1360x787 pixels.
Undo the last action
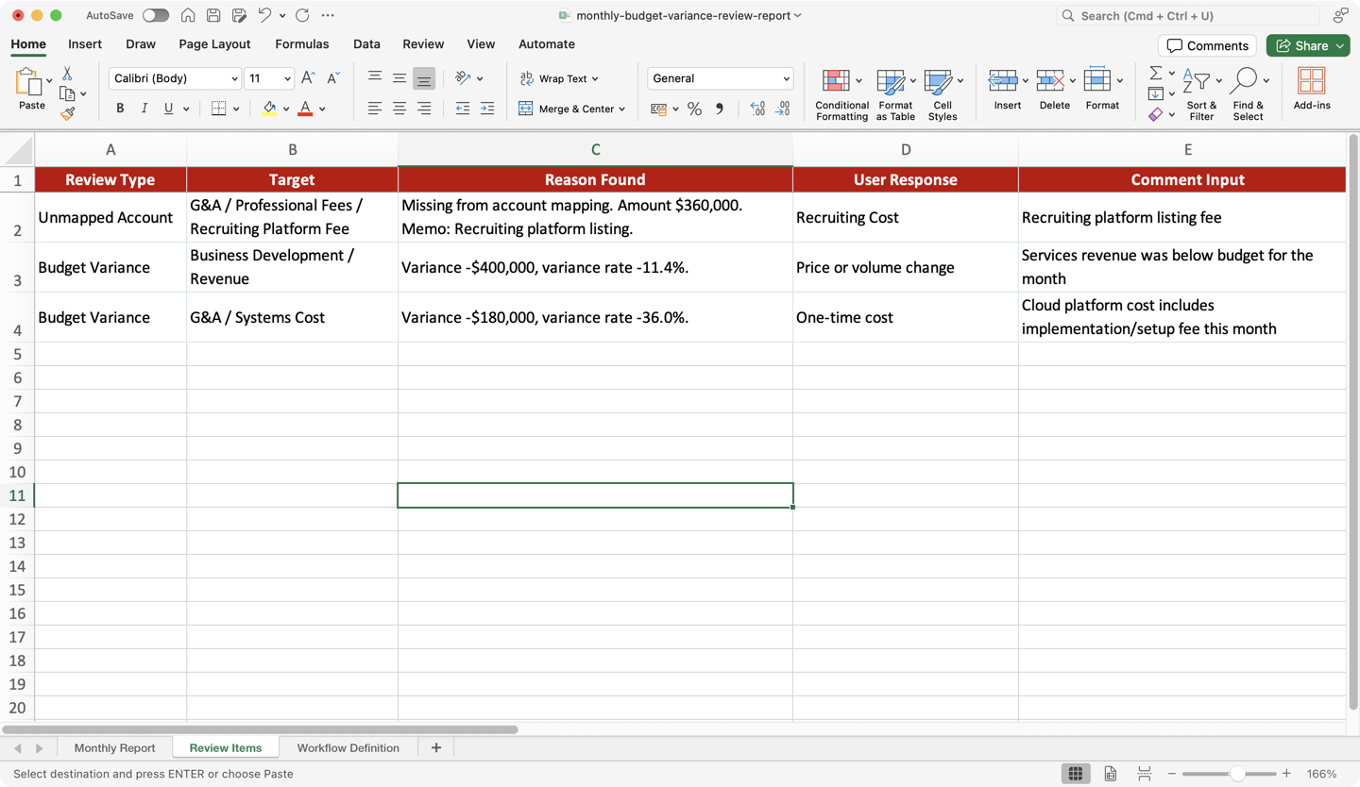(x=264, y=15)
